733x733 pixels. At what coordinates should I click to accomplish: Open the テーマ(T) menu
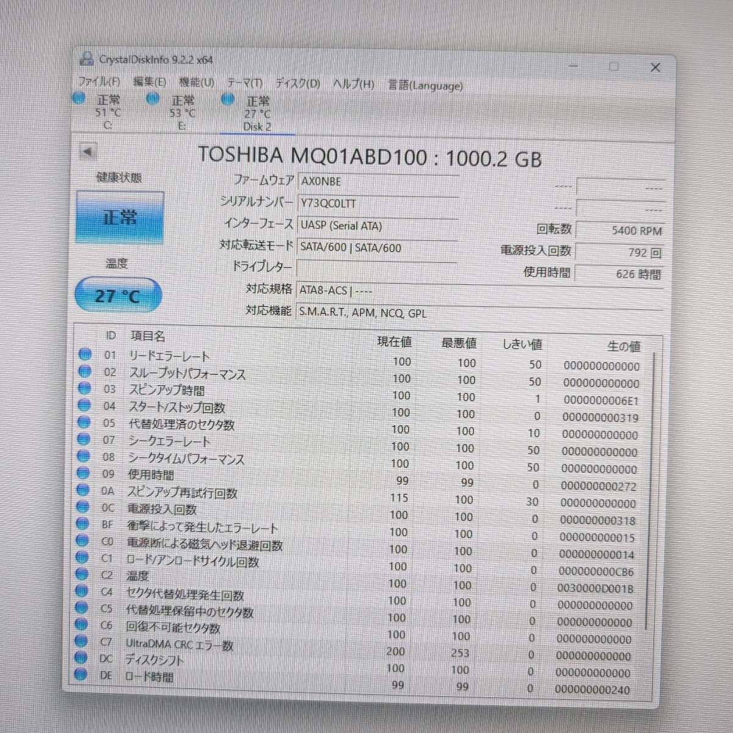(244, 83)
